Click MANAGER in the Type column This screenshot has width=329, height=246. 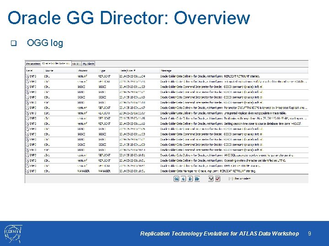pyautogui.click(x=105, y=171)
